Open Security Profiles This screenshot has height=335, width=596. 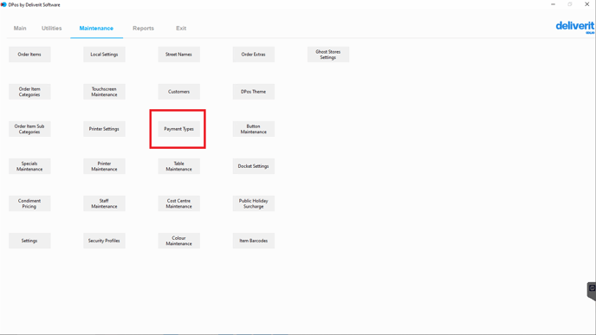(x=104, y=241)
